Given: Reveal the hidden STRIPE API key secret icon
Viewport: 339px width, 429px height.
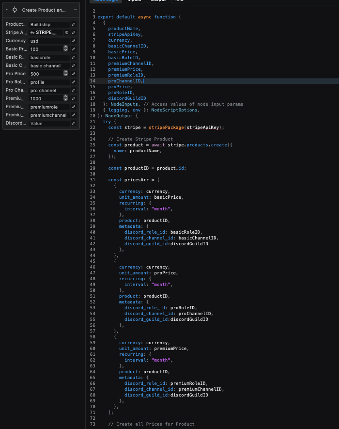Looking at the screenshot, I should [x=67, y=32].
